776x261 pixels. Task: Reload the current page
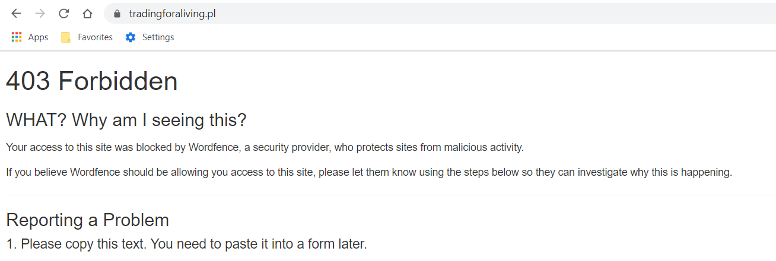click(63, 14)
